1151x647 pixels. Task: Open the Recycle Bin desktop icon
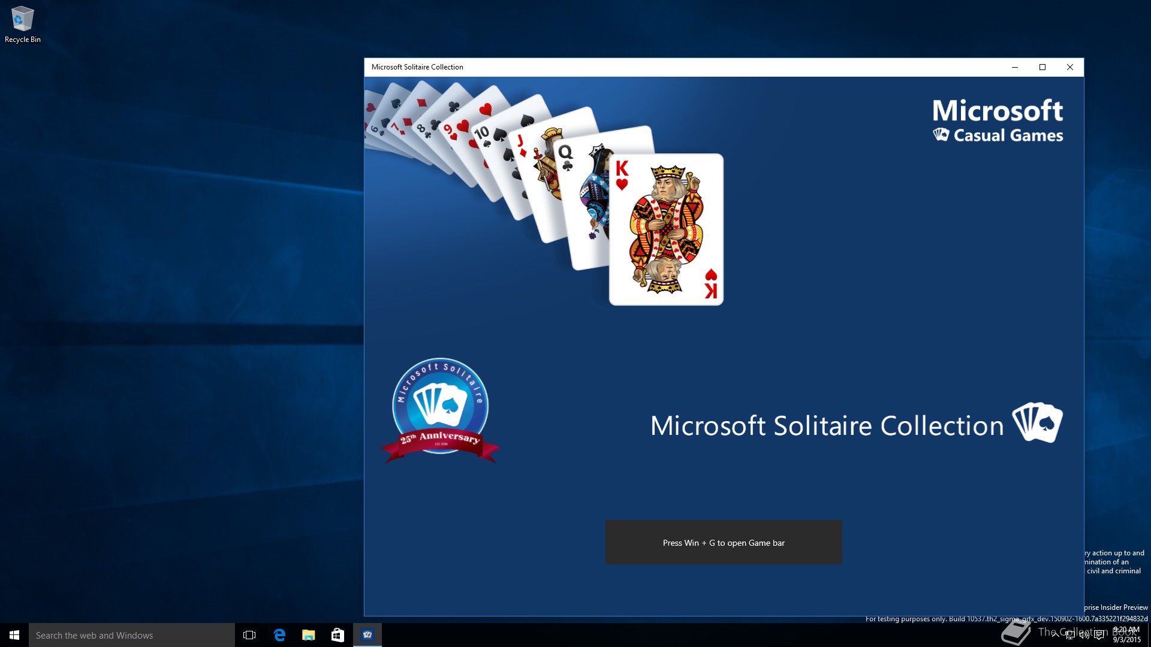pyautogui.click(x=22, y=25)
